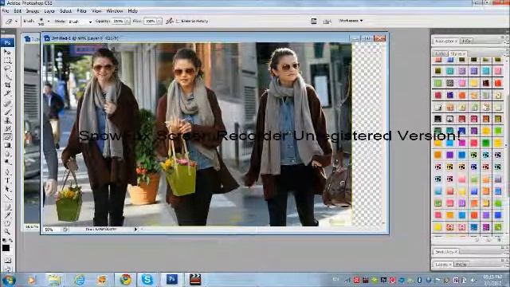Image resolution: width=510 pixels, height=287 pixels.
Task: Select the Crop tool
Action: tap(7, 85)
